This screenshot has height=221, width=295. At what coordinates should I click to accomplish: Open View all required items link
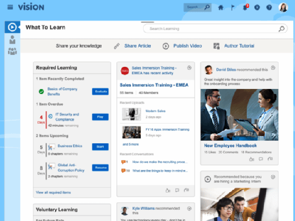[x=53, y=193]
